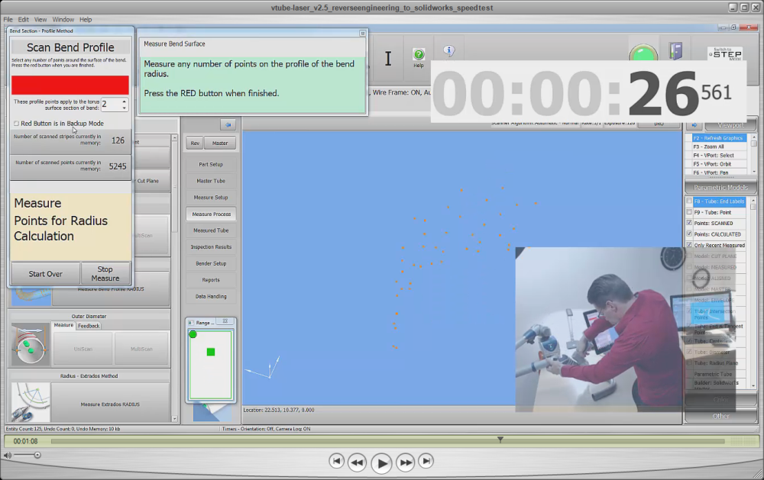
Task: Click the video timeline playhead marker
Action: (x=500, y=440)
